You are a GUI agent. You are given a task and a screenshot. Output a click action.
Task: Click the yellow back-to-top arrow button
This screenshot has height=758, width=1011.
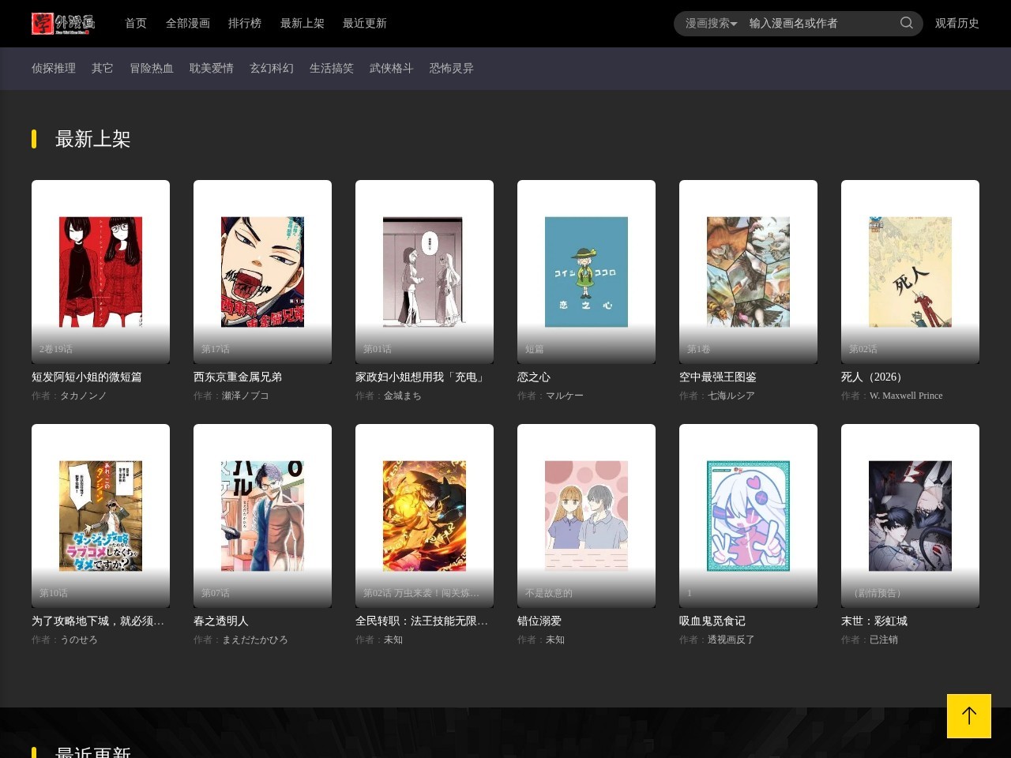pos(969,716)
